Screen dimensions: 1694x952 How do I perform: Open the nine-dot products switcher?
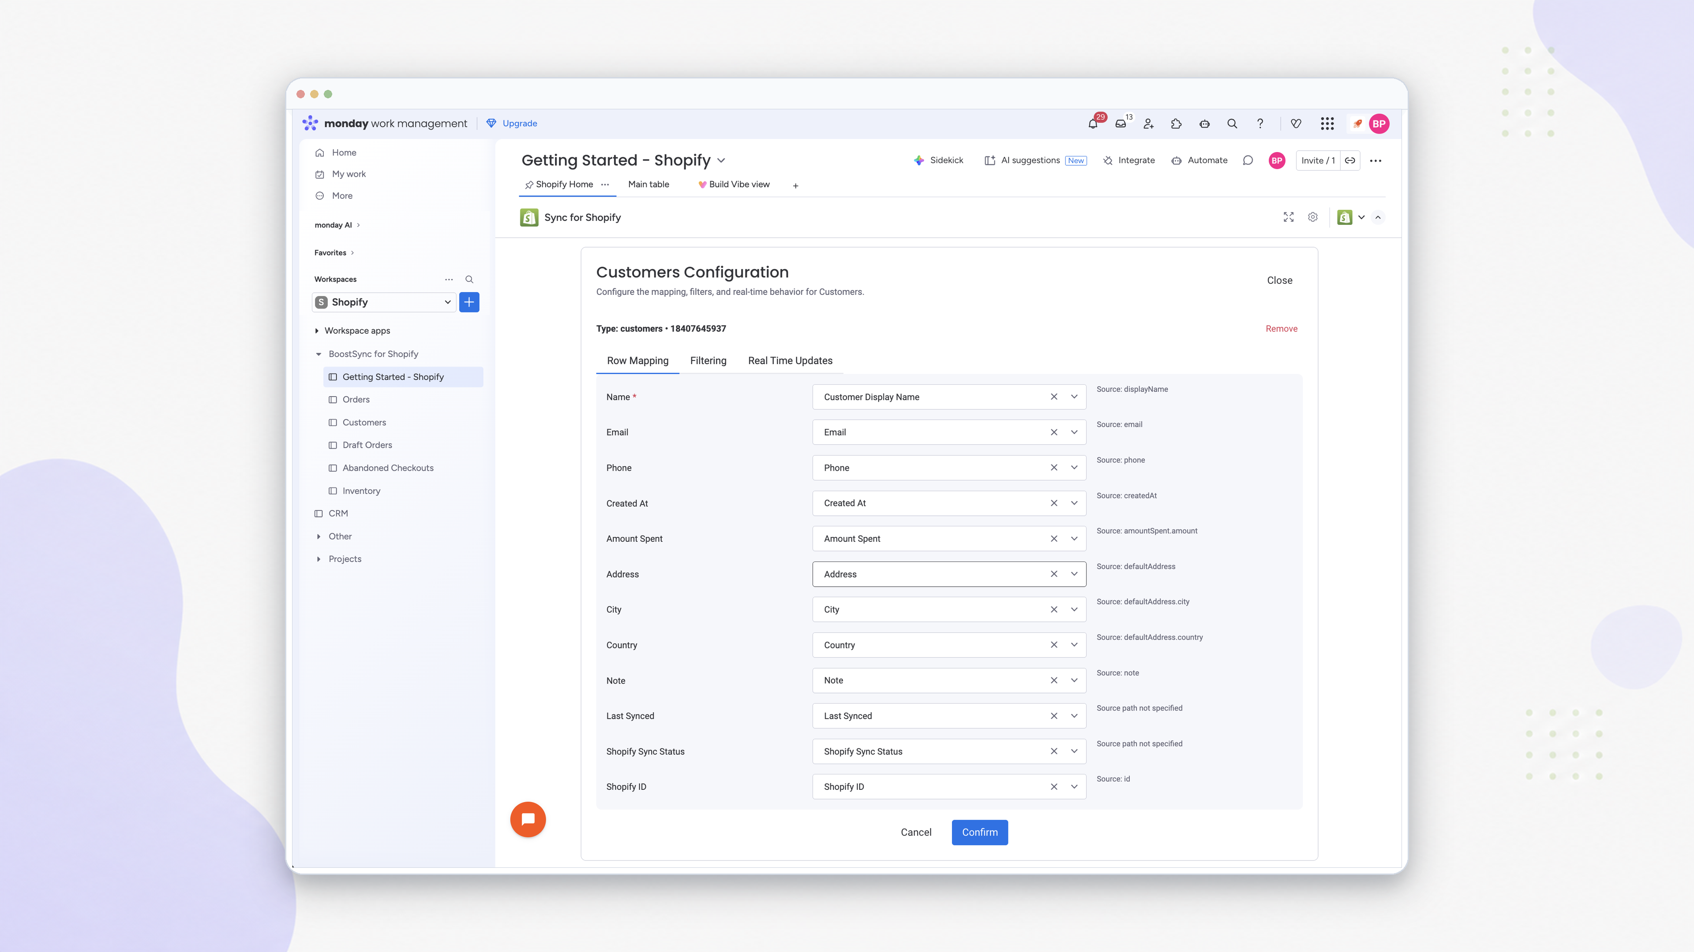click(x=1327, y=123)
